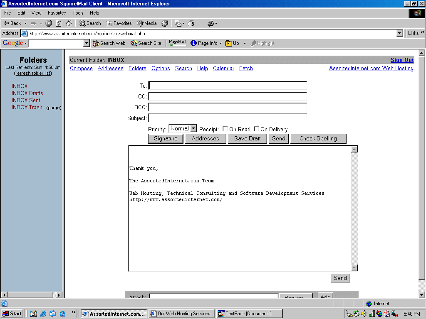
Task: Open the Search pane from the toolbar
Action: [90, 23]
